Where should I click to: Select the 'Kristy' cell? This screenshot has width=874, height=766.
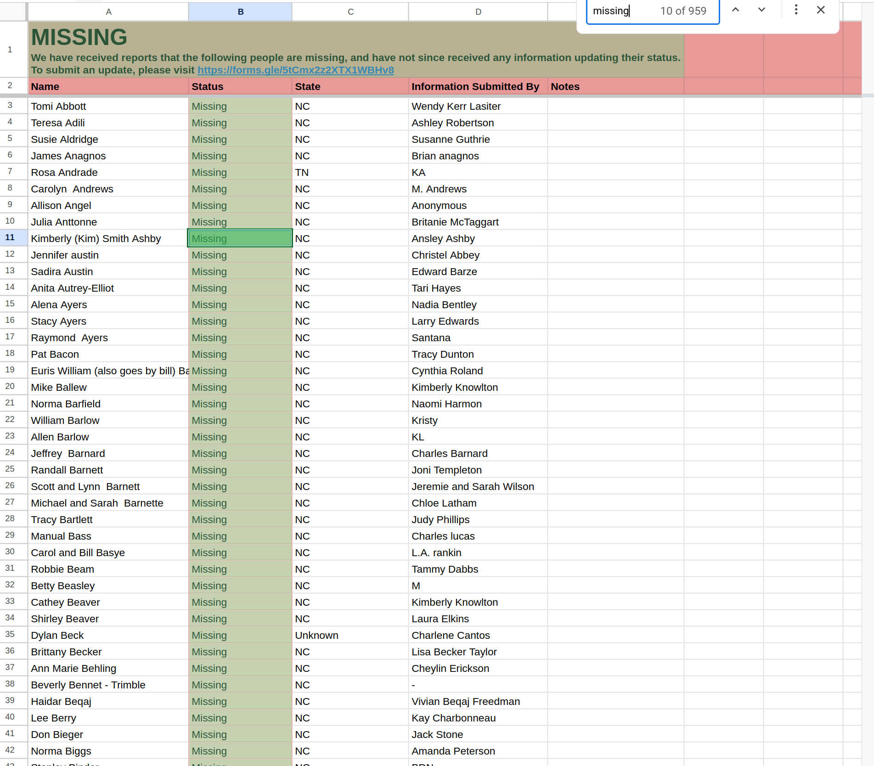pos(478,420)
